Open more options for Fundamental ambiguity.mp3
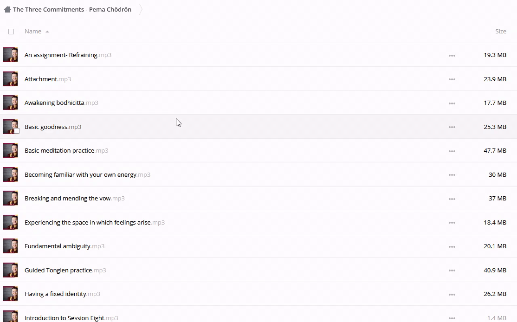The image size is (517, 322). tap(452, 246)
